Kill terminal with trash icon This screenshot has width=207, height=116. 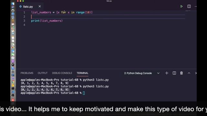coord(181,73)
